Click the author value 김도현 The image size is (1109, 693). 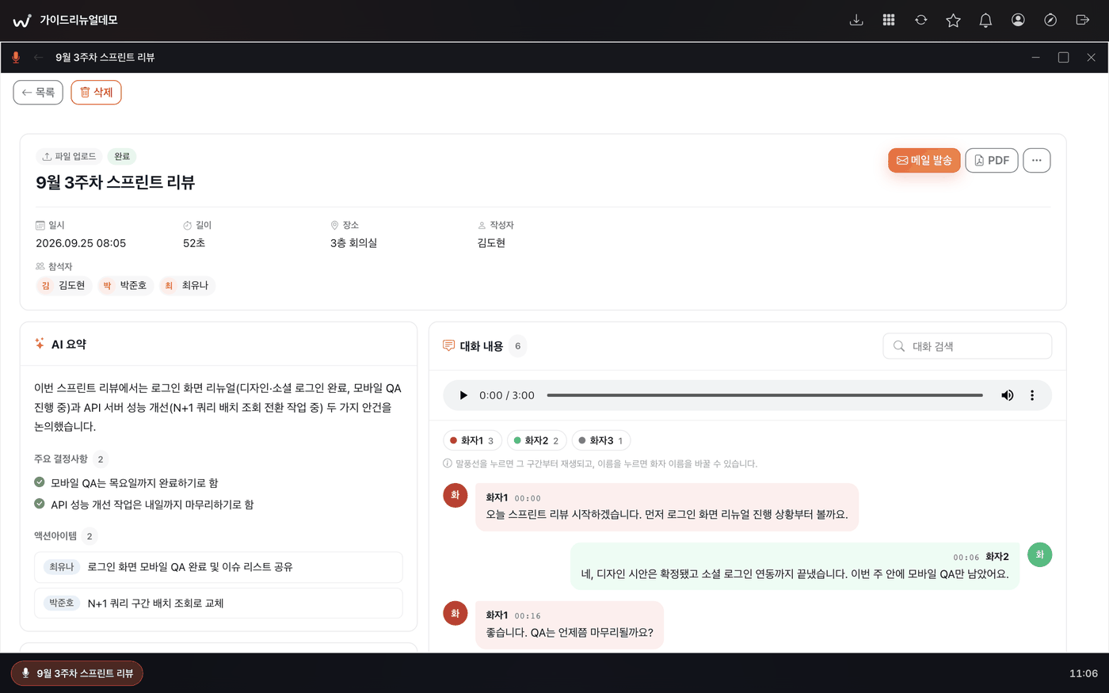[x=491, y=243]
